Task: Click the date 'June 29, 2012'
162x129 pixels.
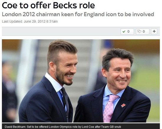Action: coord(35,21)
